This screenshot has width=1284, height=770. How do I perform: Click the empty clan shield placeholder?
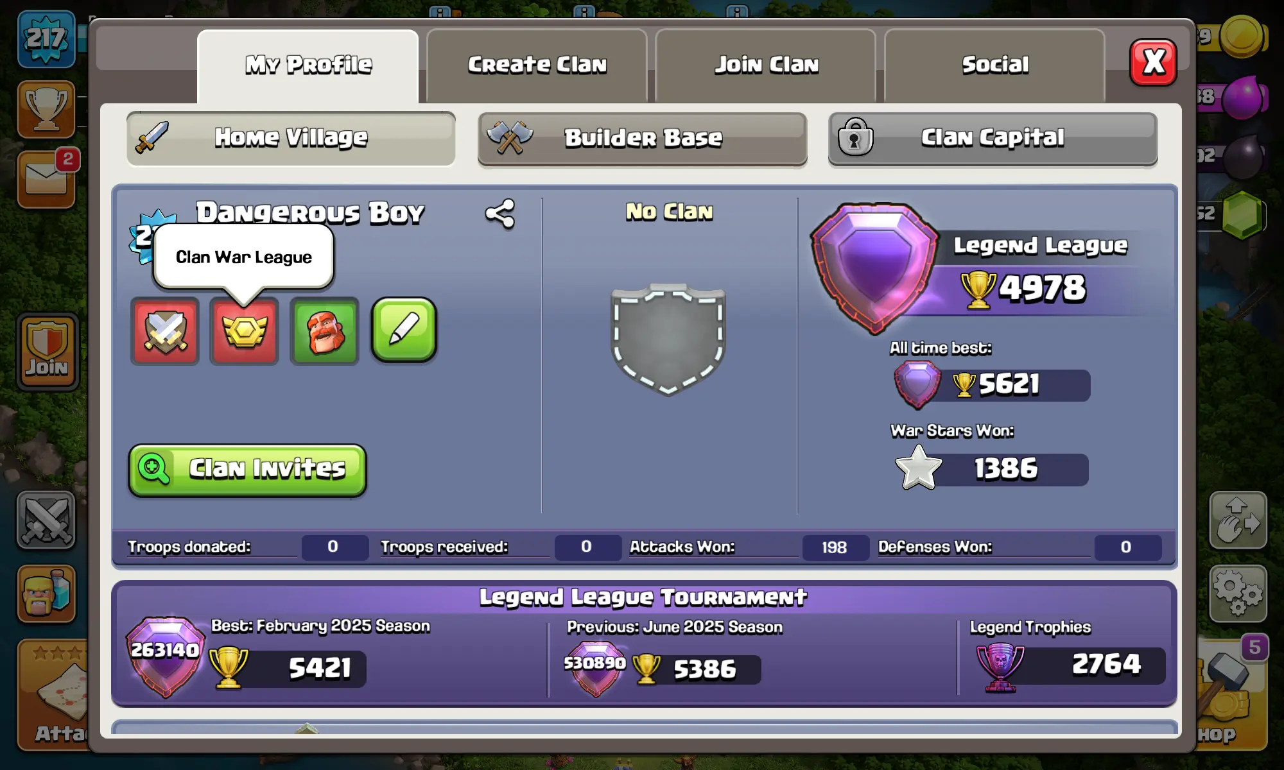[668, 339]
